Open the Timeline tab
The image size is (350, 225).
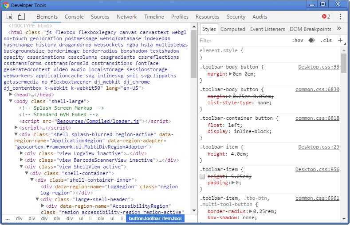[154, 17]
